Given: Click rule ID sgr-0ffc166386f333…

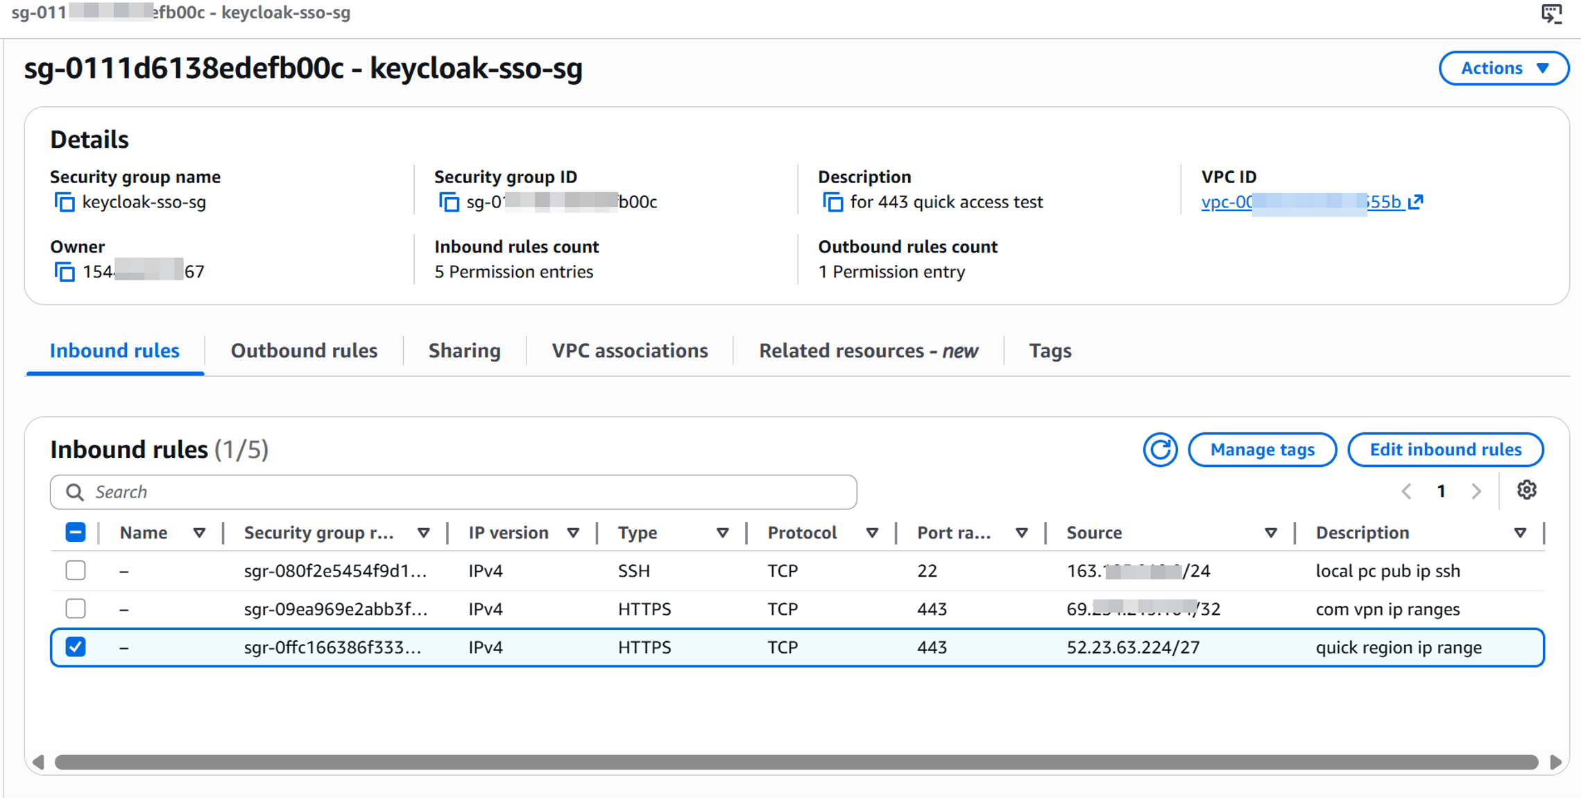Looking at the screenshot, I should pyautogui.click(x=332, y=647).
